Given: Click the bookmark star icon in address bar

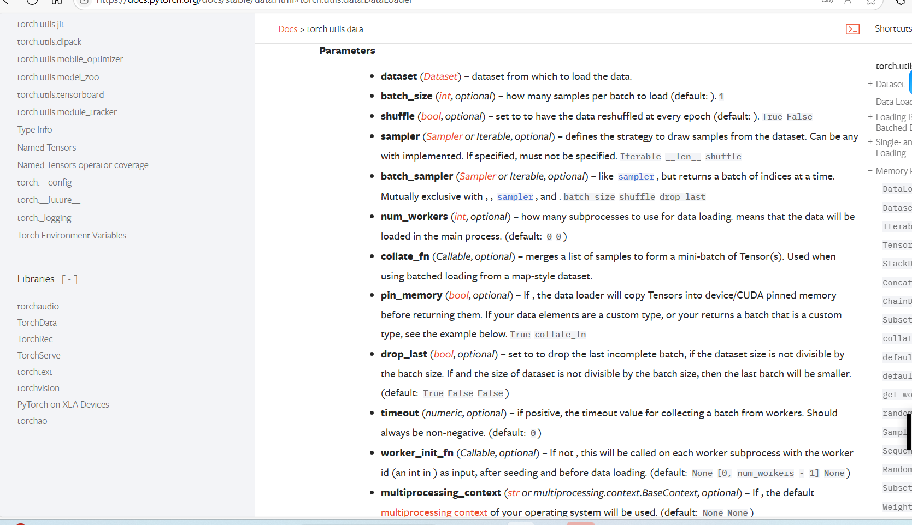Looking at the screenshot, I should (x=871, y=2).
